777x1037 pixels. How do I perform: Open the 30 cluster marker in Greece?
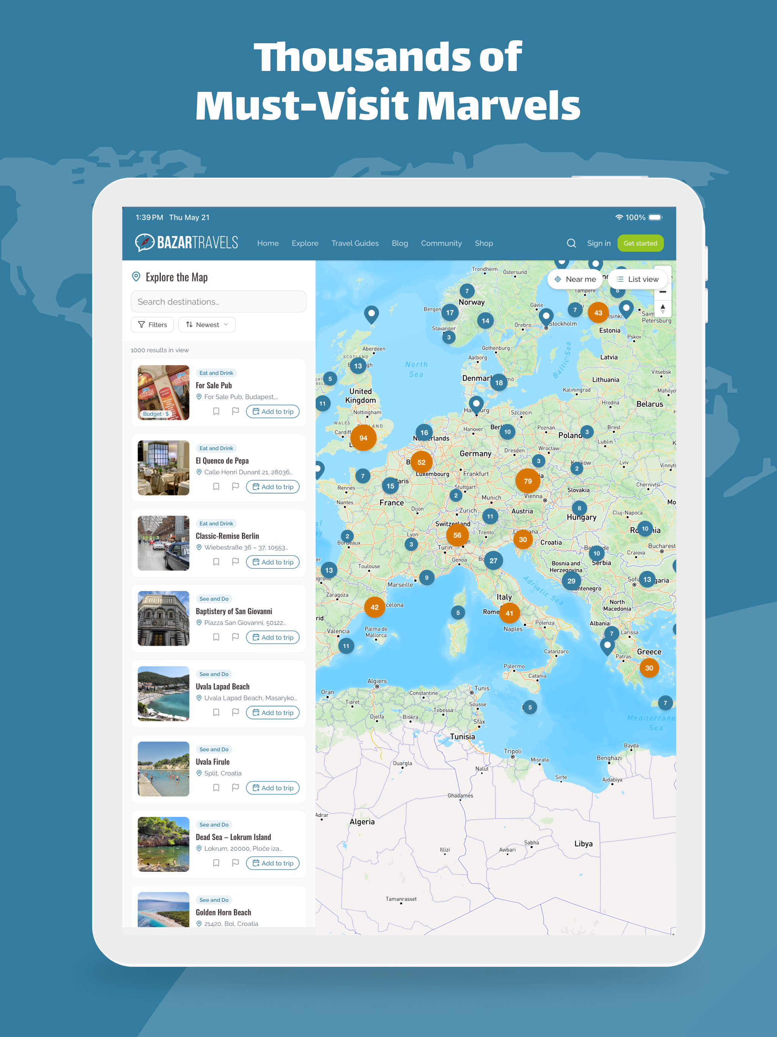tap(649, 668)
